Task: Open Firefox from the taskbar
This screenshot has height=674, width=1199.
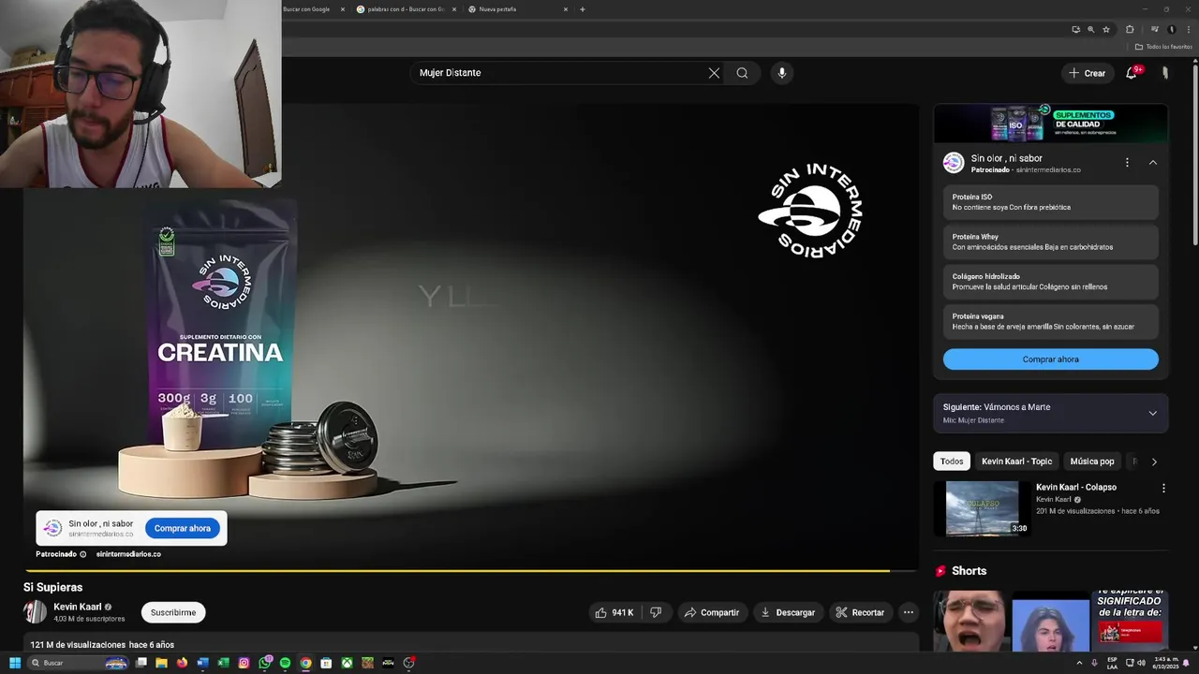Action: [182, 663]
